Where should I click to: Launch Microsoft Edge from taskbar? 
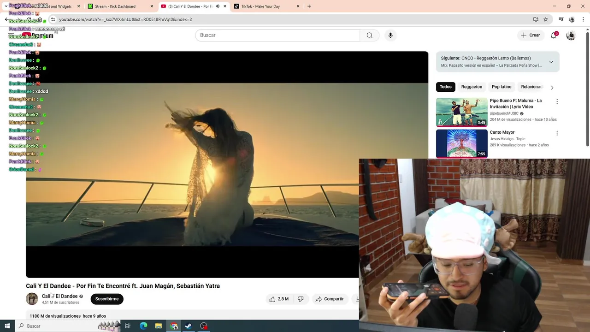[143, 326]
